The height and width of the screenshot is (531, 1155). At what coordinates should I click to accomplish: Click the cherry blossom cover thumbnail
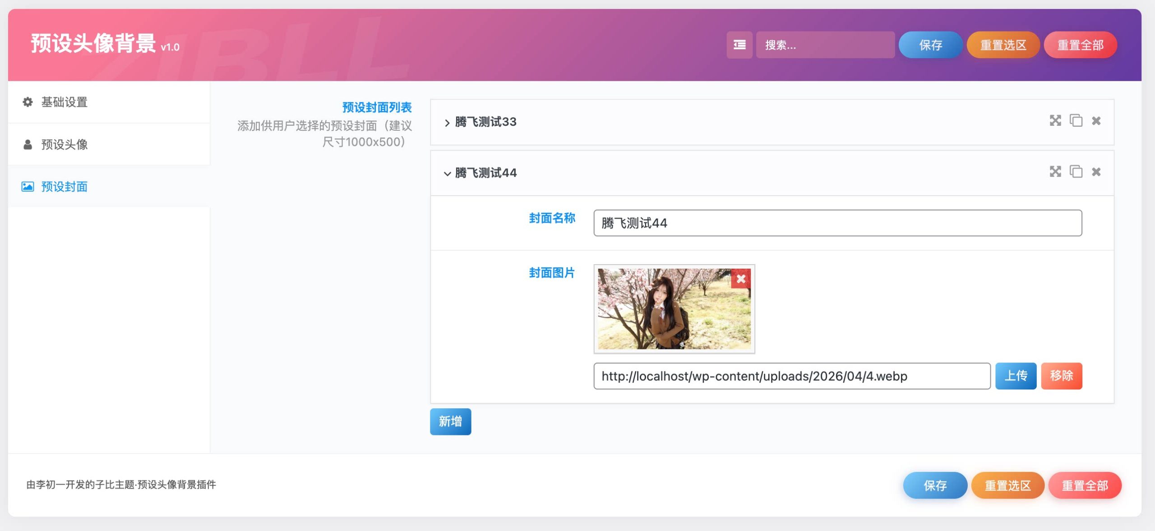674,309
